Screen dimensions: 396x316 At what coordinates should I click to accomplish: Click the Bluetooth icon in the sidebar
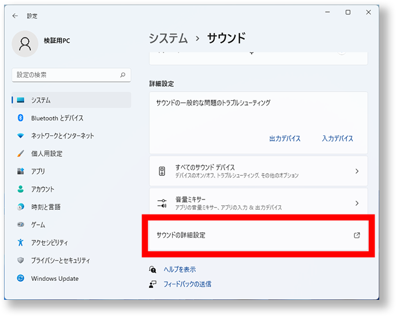point(21,118)
